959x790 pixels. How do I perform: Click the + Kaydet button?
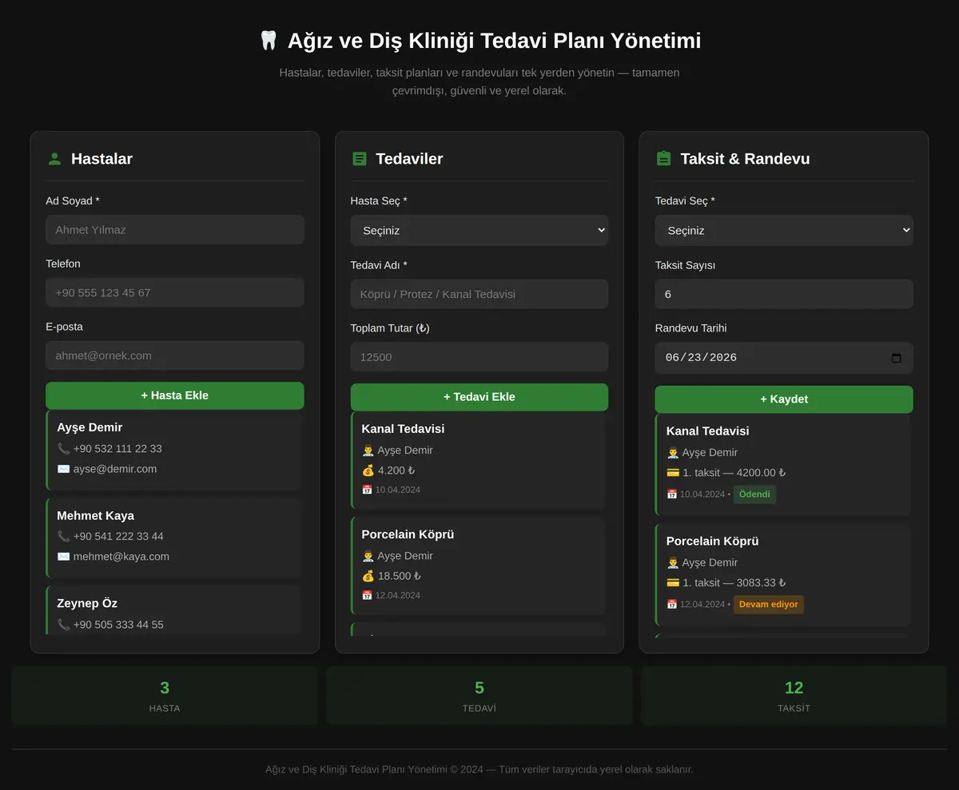784,399
